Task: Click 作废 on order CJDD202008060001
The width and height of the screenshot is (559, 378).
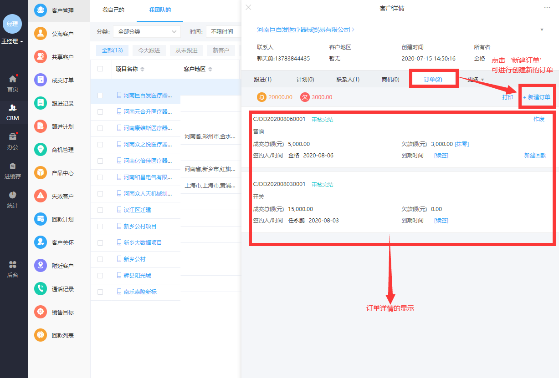Action: click(x=539, y=119)
